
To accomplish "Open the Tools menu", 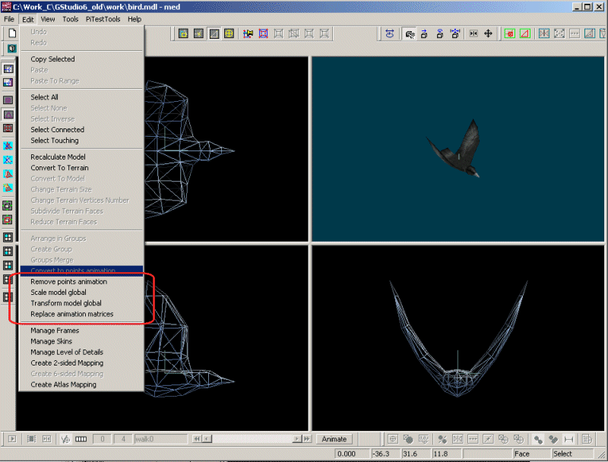I will click(x=70, y=19).
